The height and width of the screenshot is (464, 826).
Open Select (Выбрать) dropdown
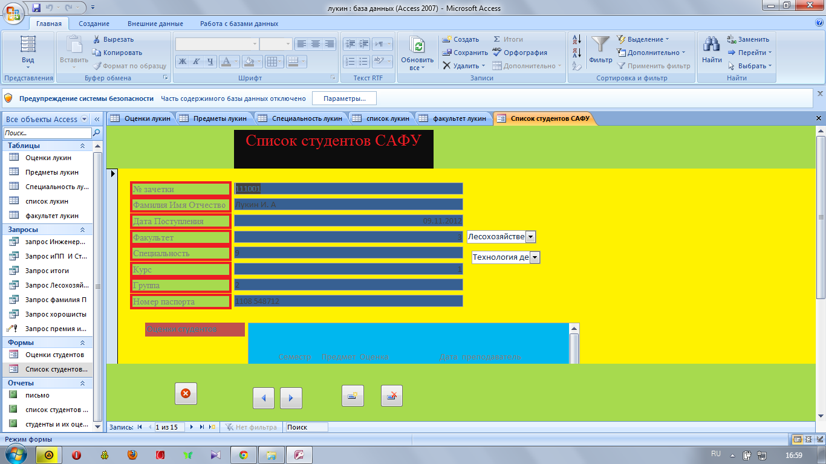pyautogui.click(x=749, y=66)
